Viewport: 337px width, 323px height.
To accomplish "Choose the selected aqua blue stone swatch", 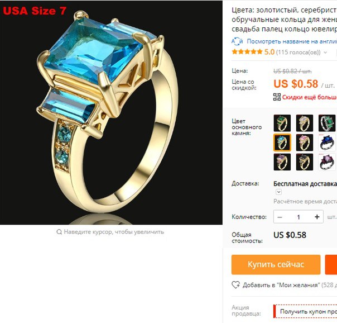I will pyautogui.click(x=282, y=142).
